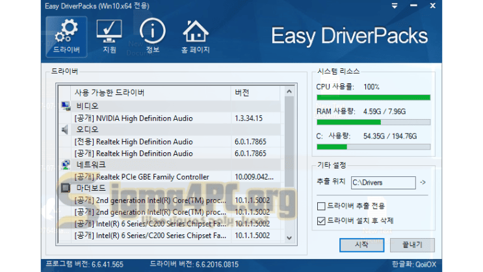Screen dimensions: 483x272
Task: Click the 비디오 category monitor icon
Action: pos(65,106)
